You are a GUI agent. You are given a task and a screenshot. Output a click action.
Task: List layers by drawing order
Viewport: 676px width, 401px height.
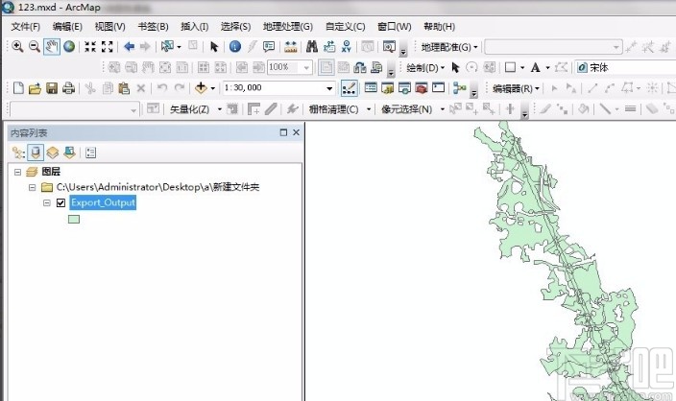[18, 153]
